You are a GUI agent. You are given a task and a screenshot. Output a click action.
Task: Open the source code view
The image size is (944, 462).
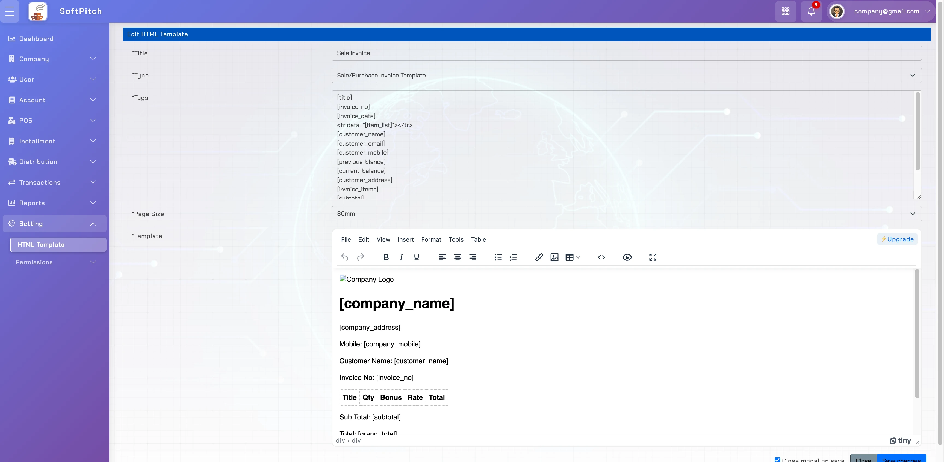pyautogui.click(x=601, y=257)
